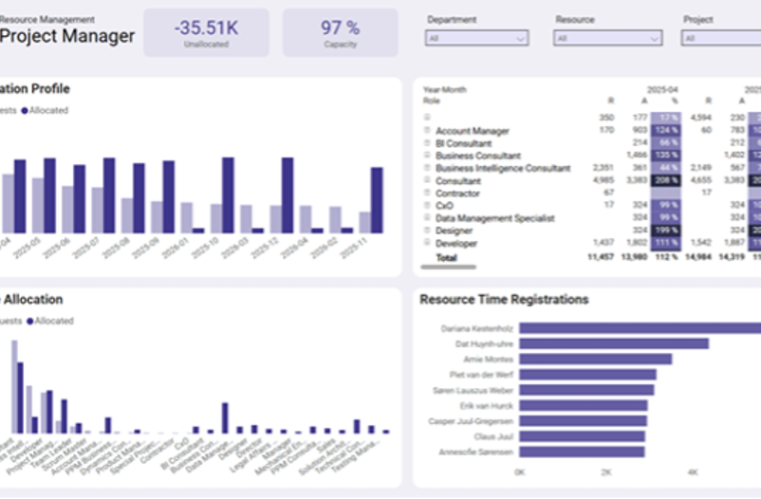Open the Department filter dropdown
This screenshot has width=761, height=499.
(476, 38)
